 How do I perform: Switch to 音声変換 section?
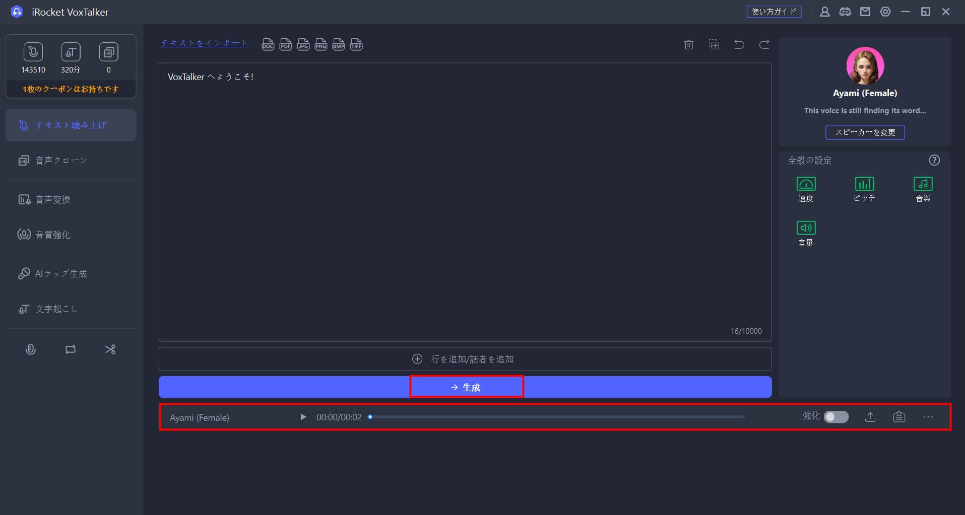coord(71,199)
